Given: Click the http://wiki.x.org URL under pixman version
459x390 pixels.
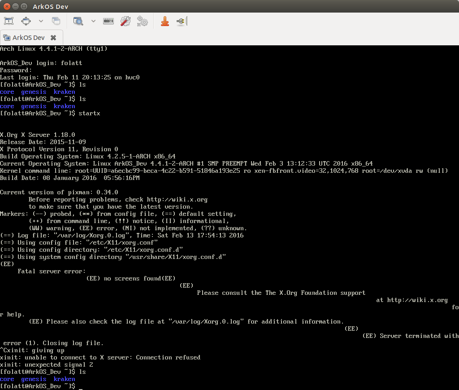Looking at the screenshot, I should (177, 199).
